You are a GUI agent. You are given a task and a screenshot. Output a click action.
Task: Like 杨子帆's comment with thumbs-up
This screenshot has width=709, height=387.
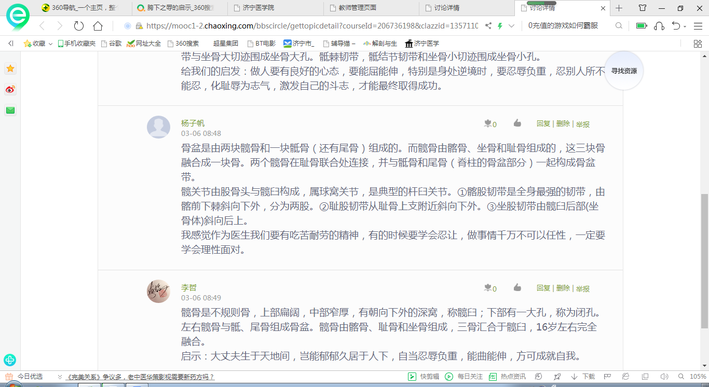[x=517, y=123]
